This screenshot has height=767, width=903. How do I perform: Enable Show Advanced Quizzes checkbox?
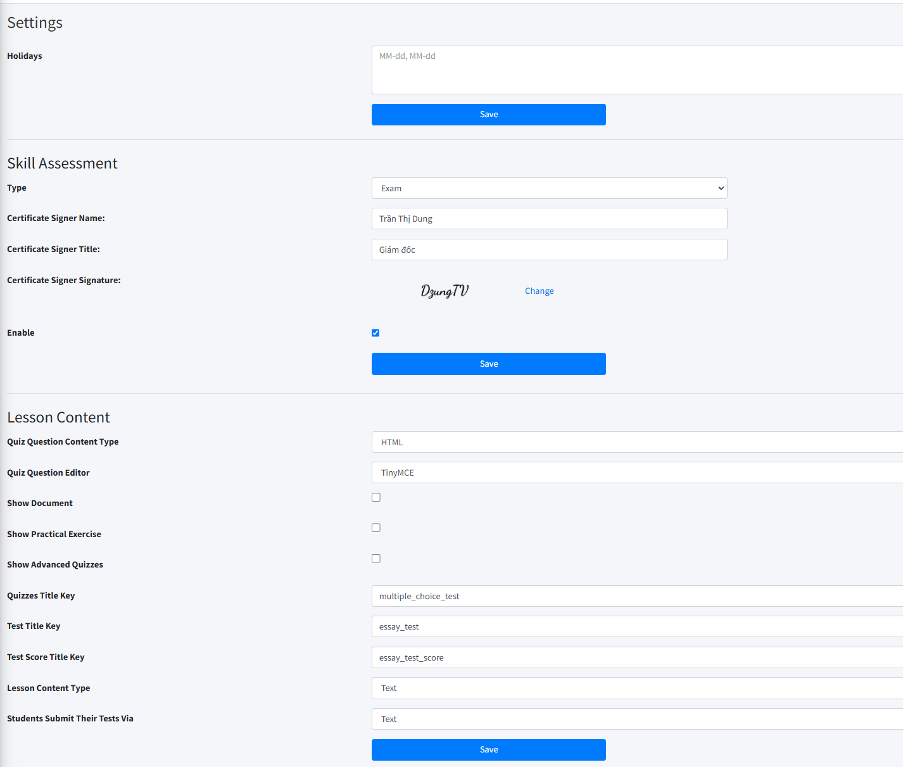click(x=376, y=559)
